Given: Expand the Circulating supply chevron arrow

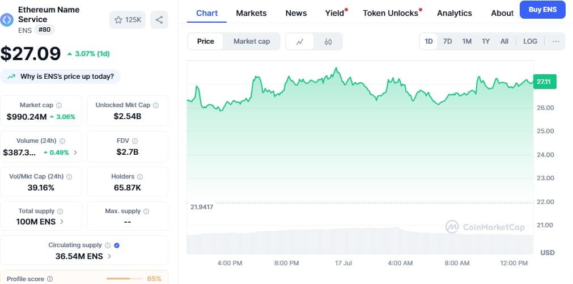Looking at the screenshot, I should (109, 257).
